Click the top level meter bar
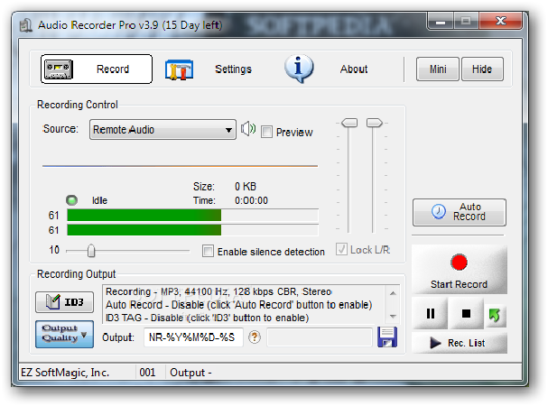Viewport: 548px width, 406px height. [192, 216]
